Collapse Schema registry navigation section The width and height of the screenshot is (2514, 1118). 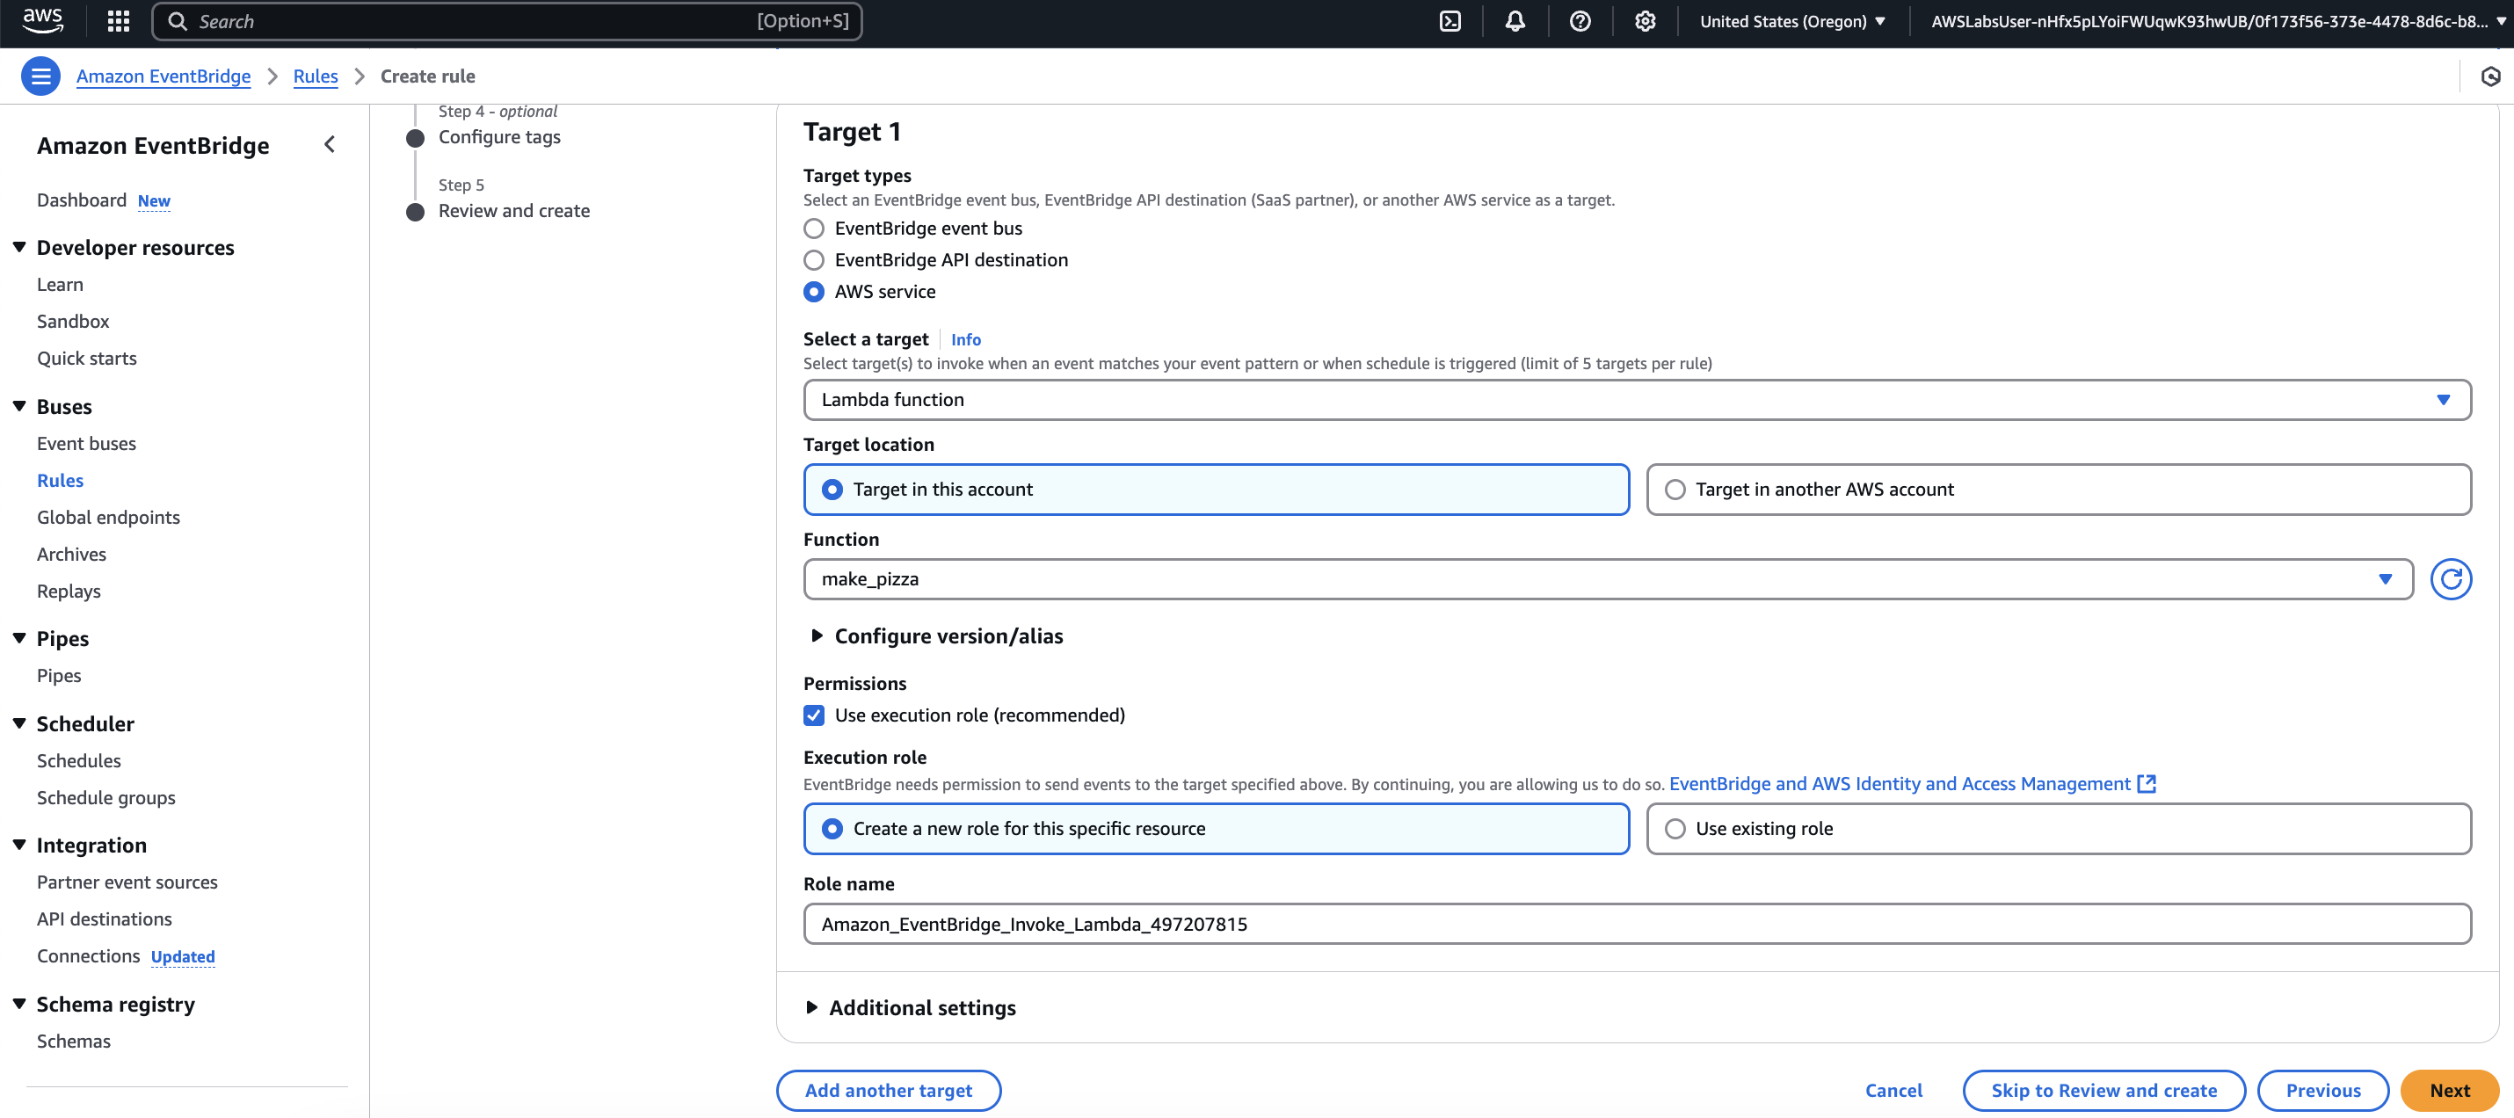(x=19, y=1004)
